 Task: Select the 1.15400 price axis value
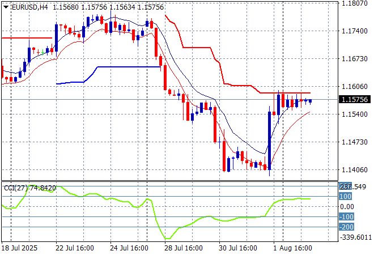click(x=355, y=114)
